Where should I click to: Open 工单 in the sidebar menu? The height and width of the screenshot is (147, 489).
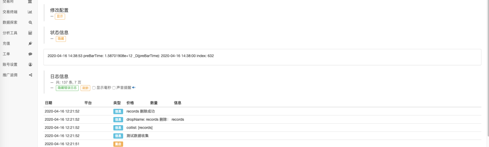(6, 54)
